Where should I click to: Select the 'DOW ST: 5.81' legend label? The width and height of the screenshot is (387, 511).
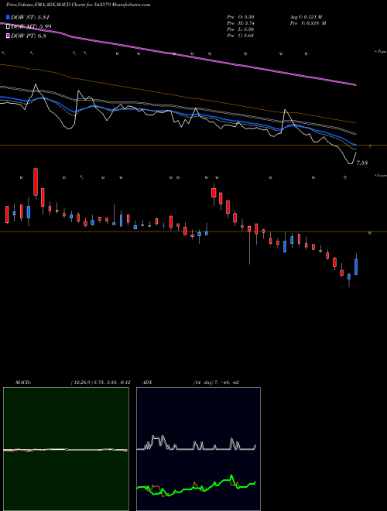click(x=30, y=17)
